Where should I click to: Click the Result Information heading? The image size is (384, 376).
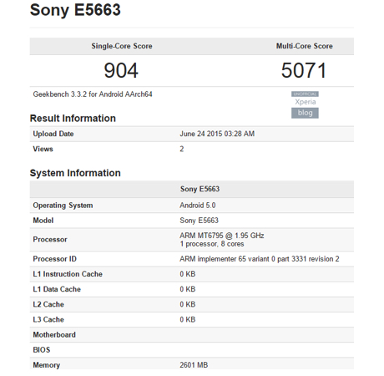coord(73,119)
